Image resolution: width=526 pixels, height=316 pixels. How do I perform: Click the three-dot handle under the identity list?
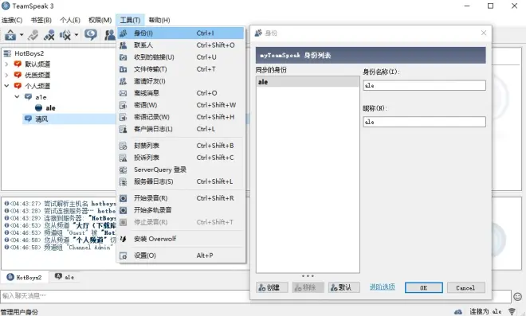tap(308, 276)
